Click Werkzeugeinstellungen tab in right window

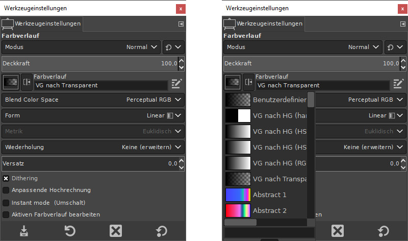(x=263, y=23)
